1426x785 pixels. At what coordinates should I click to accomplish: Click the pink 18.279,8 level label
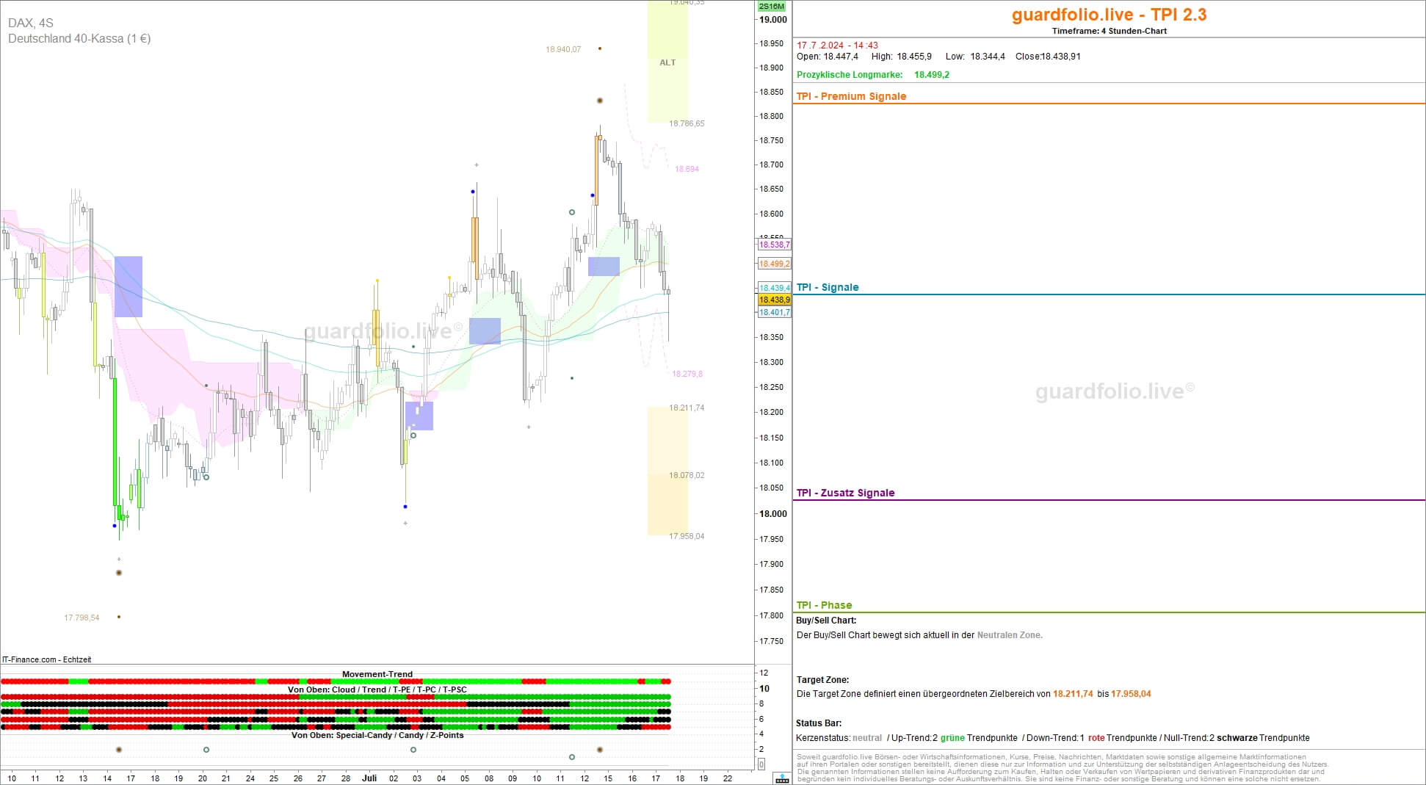(687, 374)
